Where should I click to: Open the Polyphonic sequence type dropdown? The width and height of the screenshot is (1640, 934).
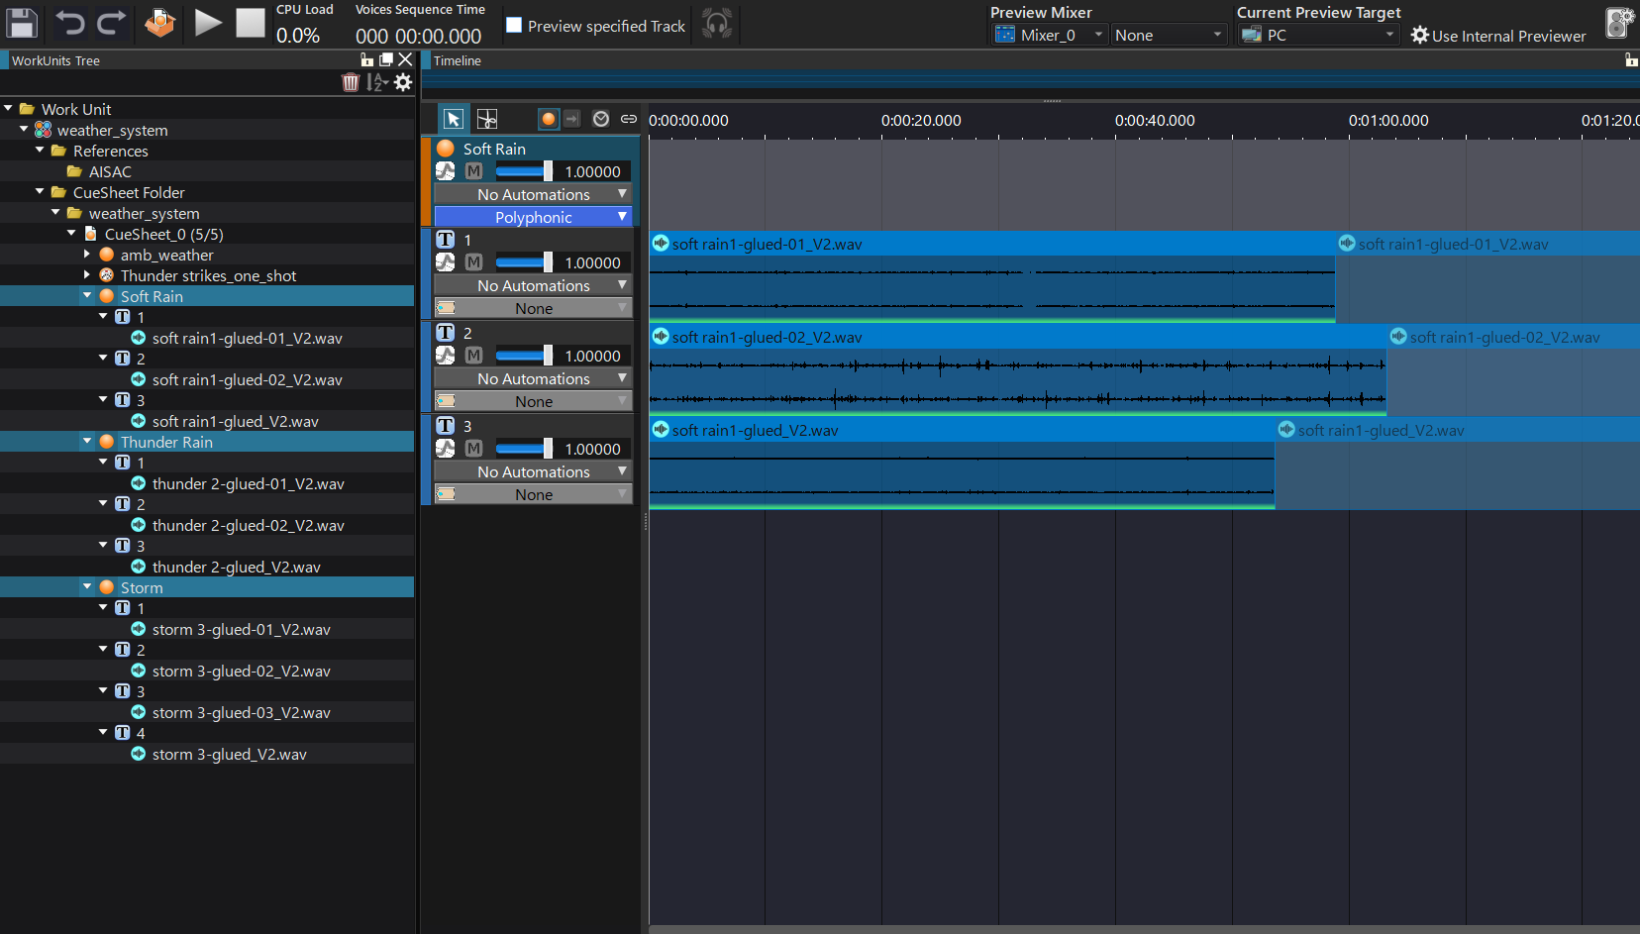coord(533,217)
